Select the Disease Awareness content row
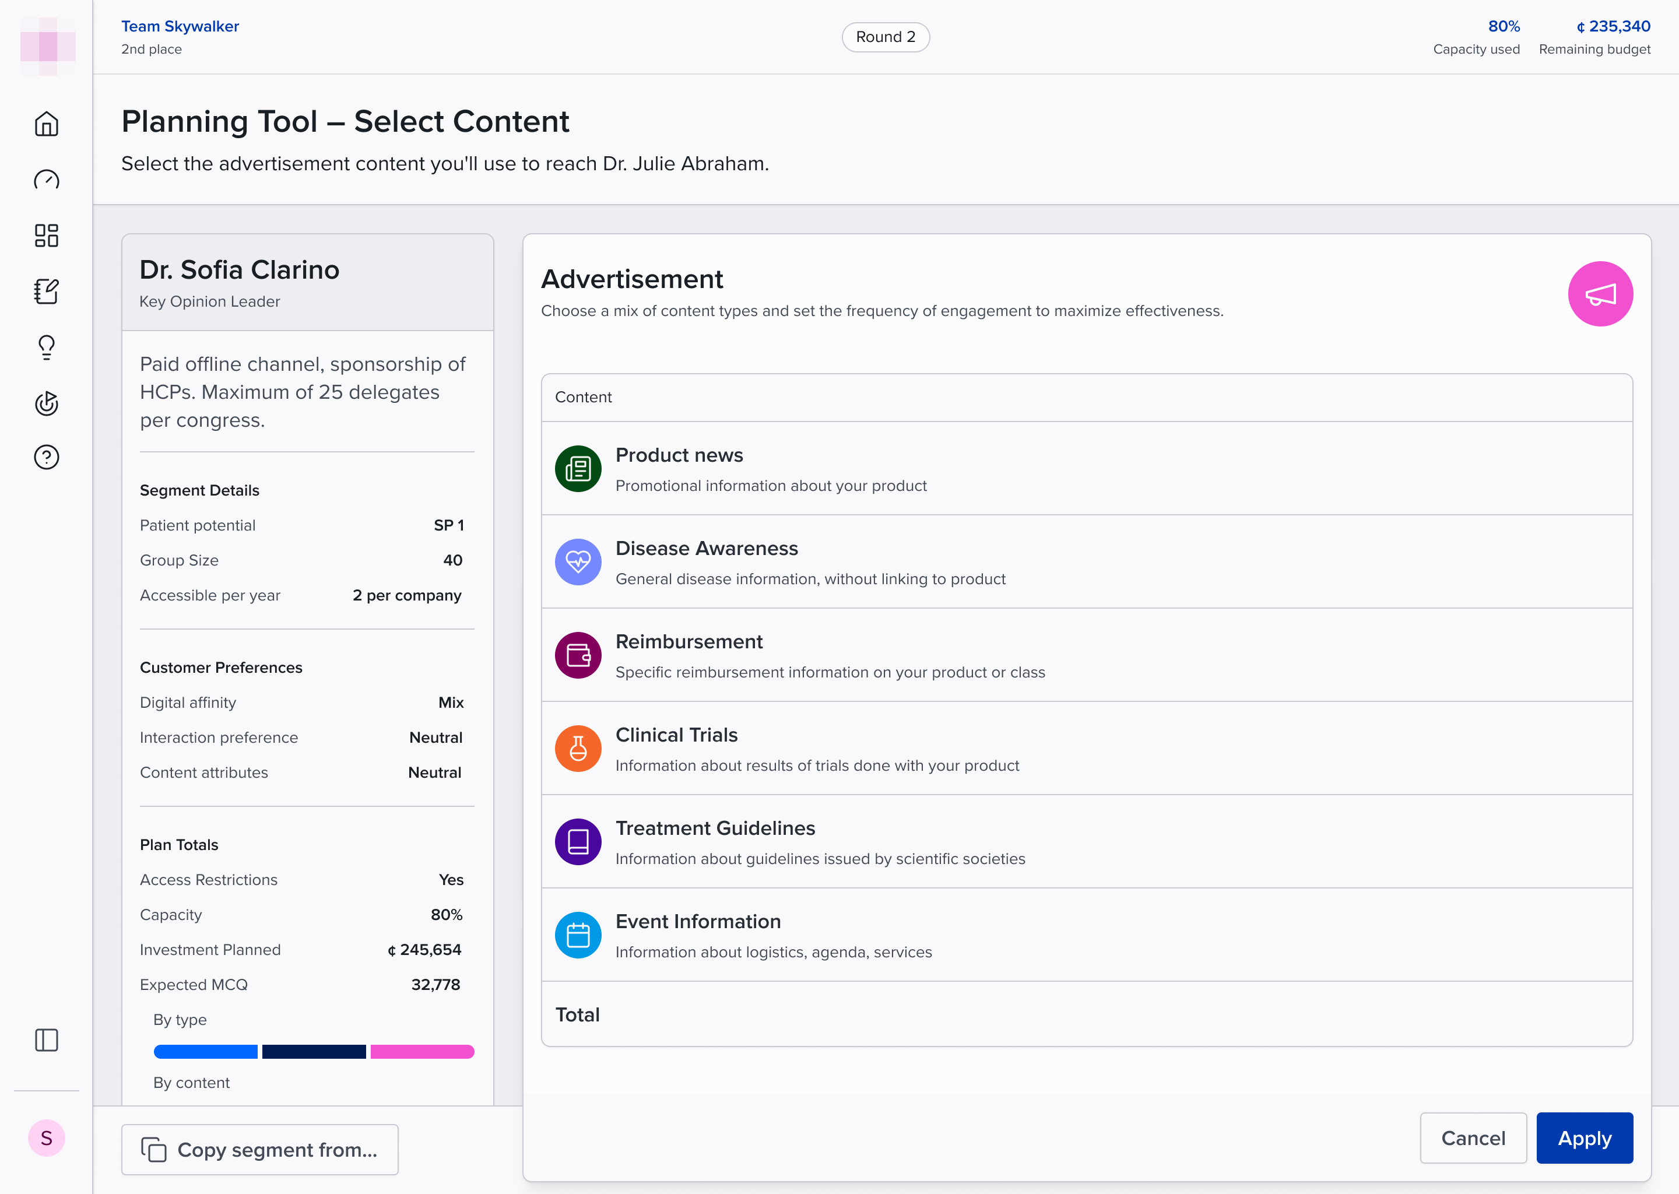Screen dimensions: 1679x1194 (1087, 561)
